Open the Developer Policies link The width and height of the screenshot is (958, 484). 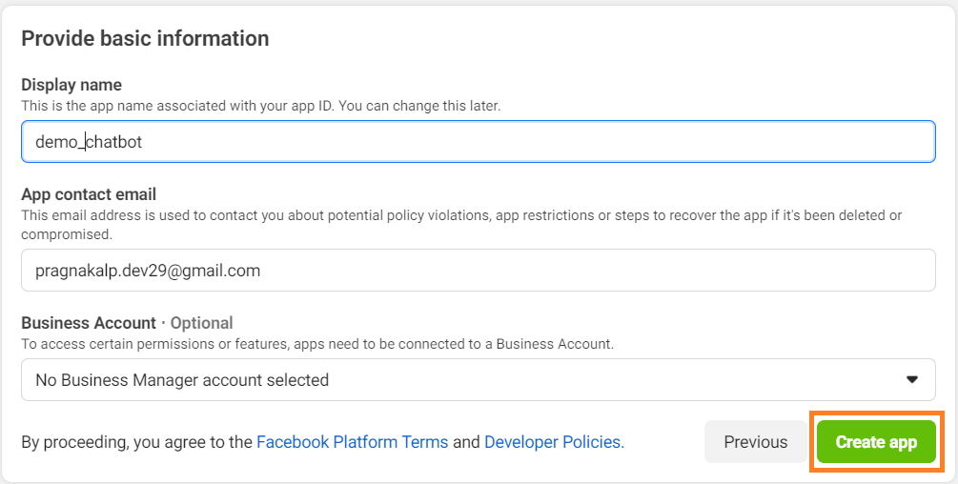(x=554, y=442)
